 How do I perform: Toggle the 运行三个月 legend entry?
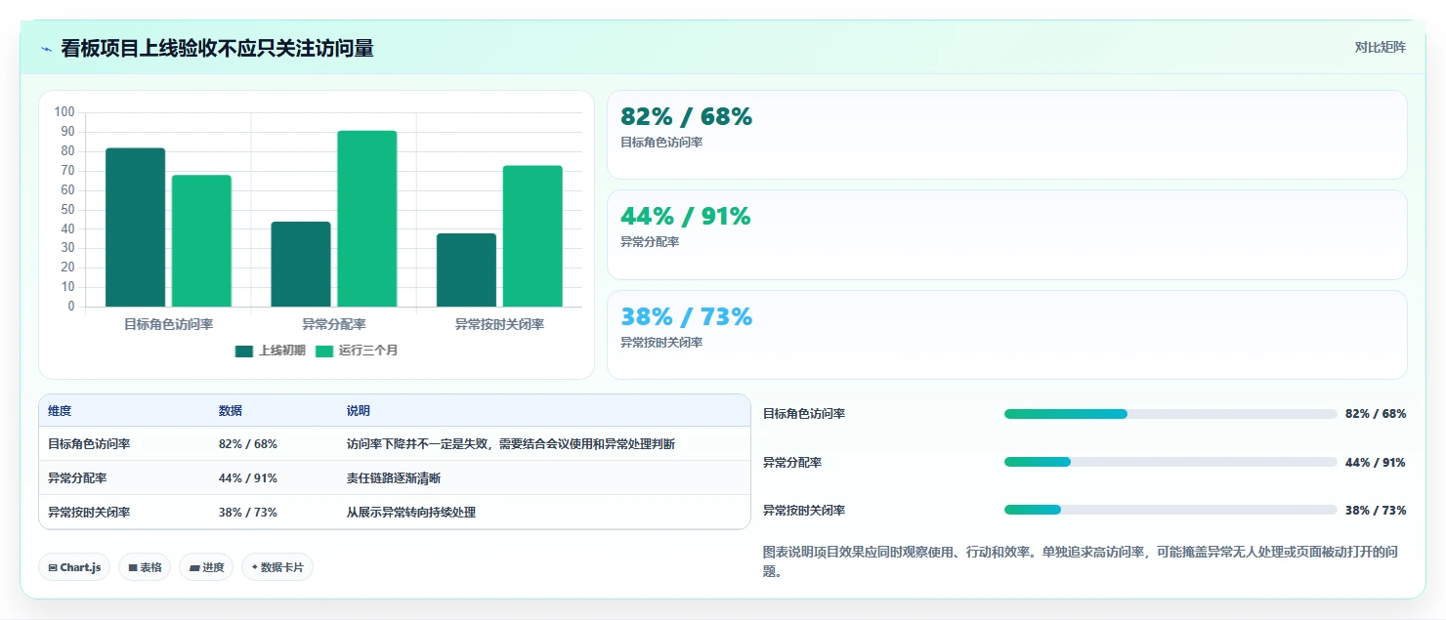(x=357, y=351)
